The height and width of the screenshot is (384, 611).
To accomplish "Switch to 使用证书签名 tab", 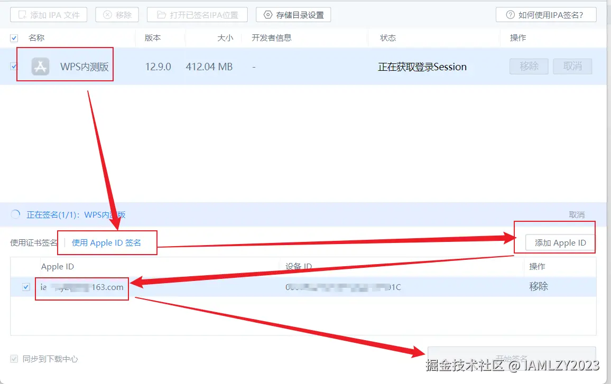I will click(33, 243).
